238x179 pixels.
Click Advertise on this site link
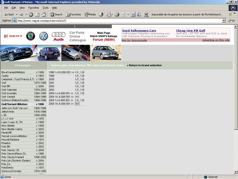(x=216, y=40)
